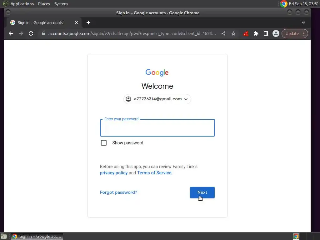Click the Welcome heading text

coord(157,86)
